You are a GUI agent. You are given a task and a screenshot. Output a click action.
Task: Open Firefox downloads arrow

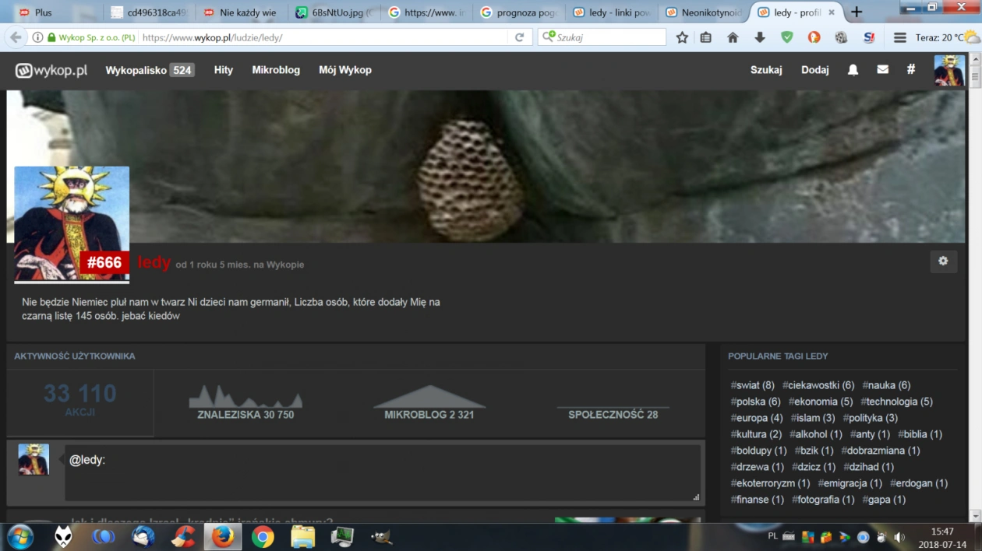(x=760, y=37)
